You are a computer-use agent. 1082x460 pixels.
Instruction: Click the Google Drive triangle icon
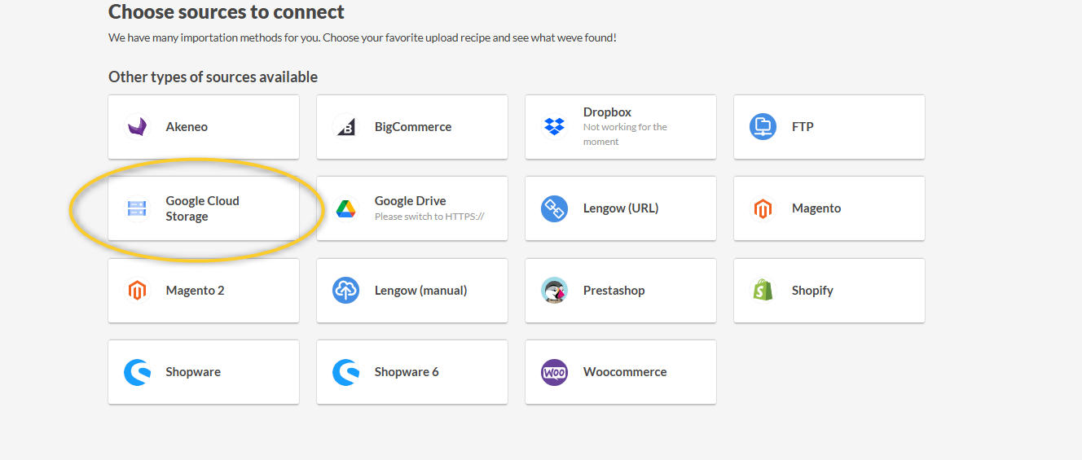pyautogui.click(x=345, y=209)
